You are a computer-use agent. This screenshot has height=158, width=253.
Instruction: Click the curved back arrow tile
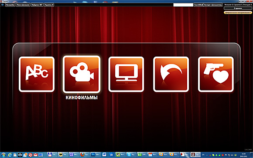171,74
